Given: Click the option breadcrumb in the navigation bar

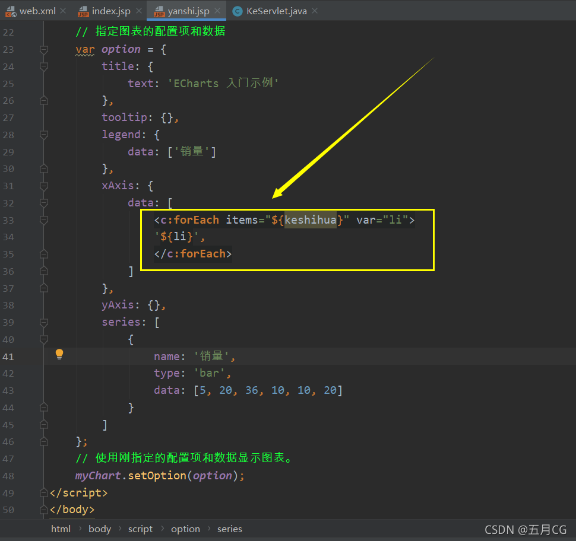Looking at the screenshot, I should pos(185,529).
